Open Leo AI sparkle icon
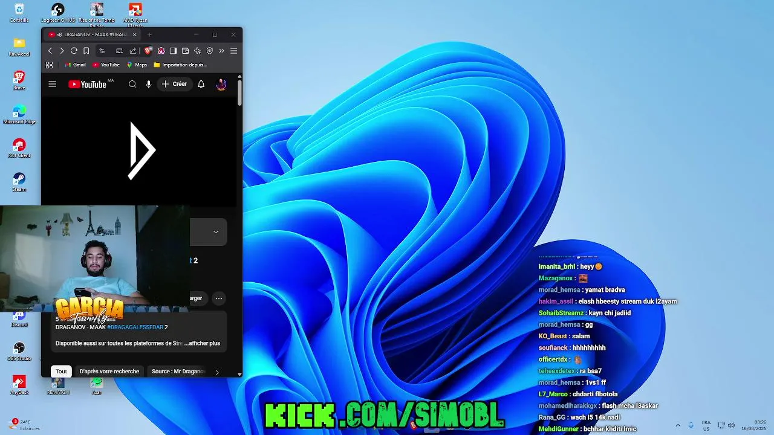This screenshot has height=435, width=774. 197,51
